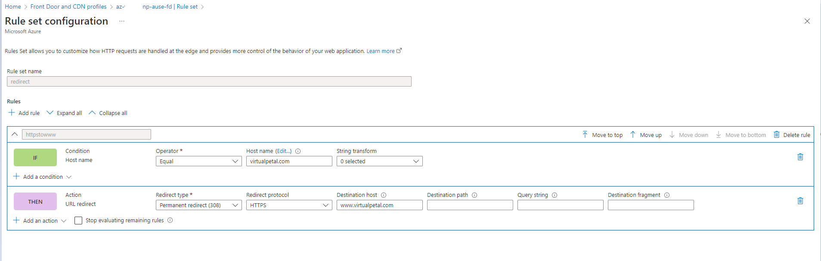821x261 pixels.
Task: Click the Host name info icon
Action: click(x=298, y=151)
